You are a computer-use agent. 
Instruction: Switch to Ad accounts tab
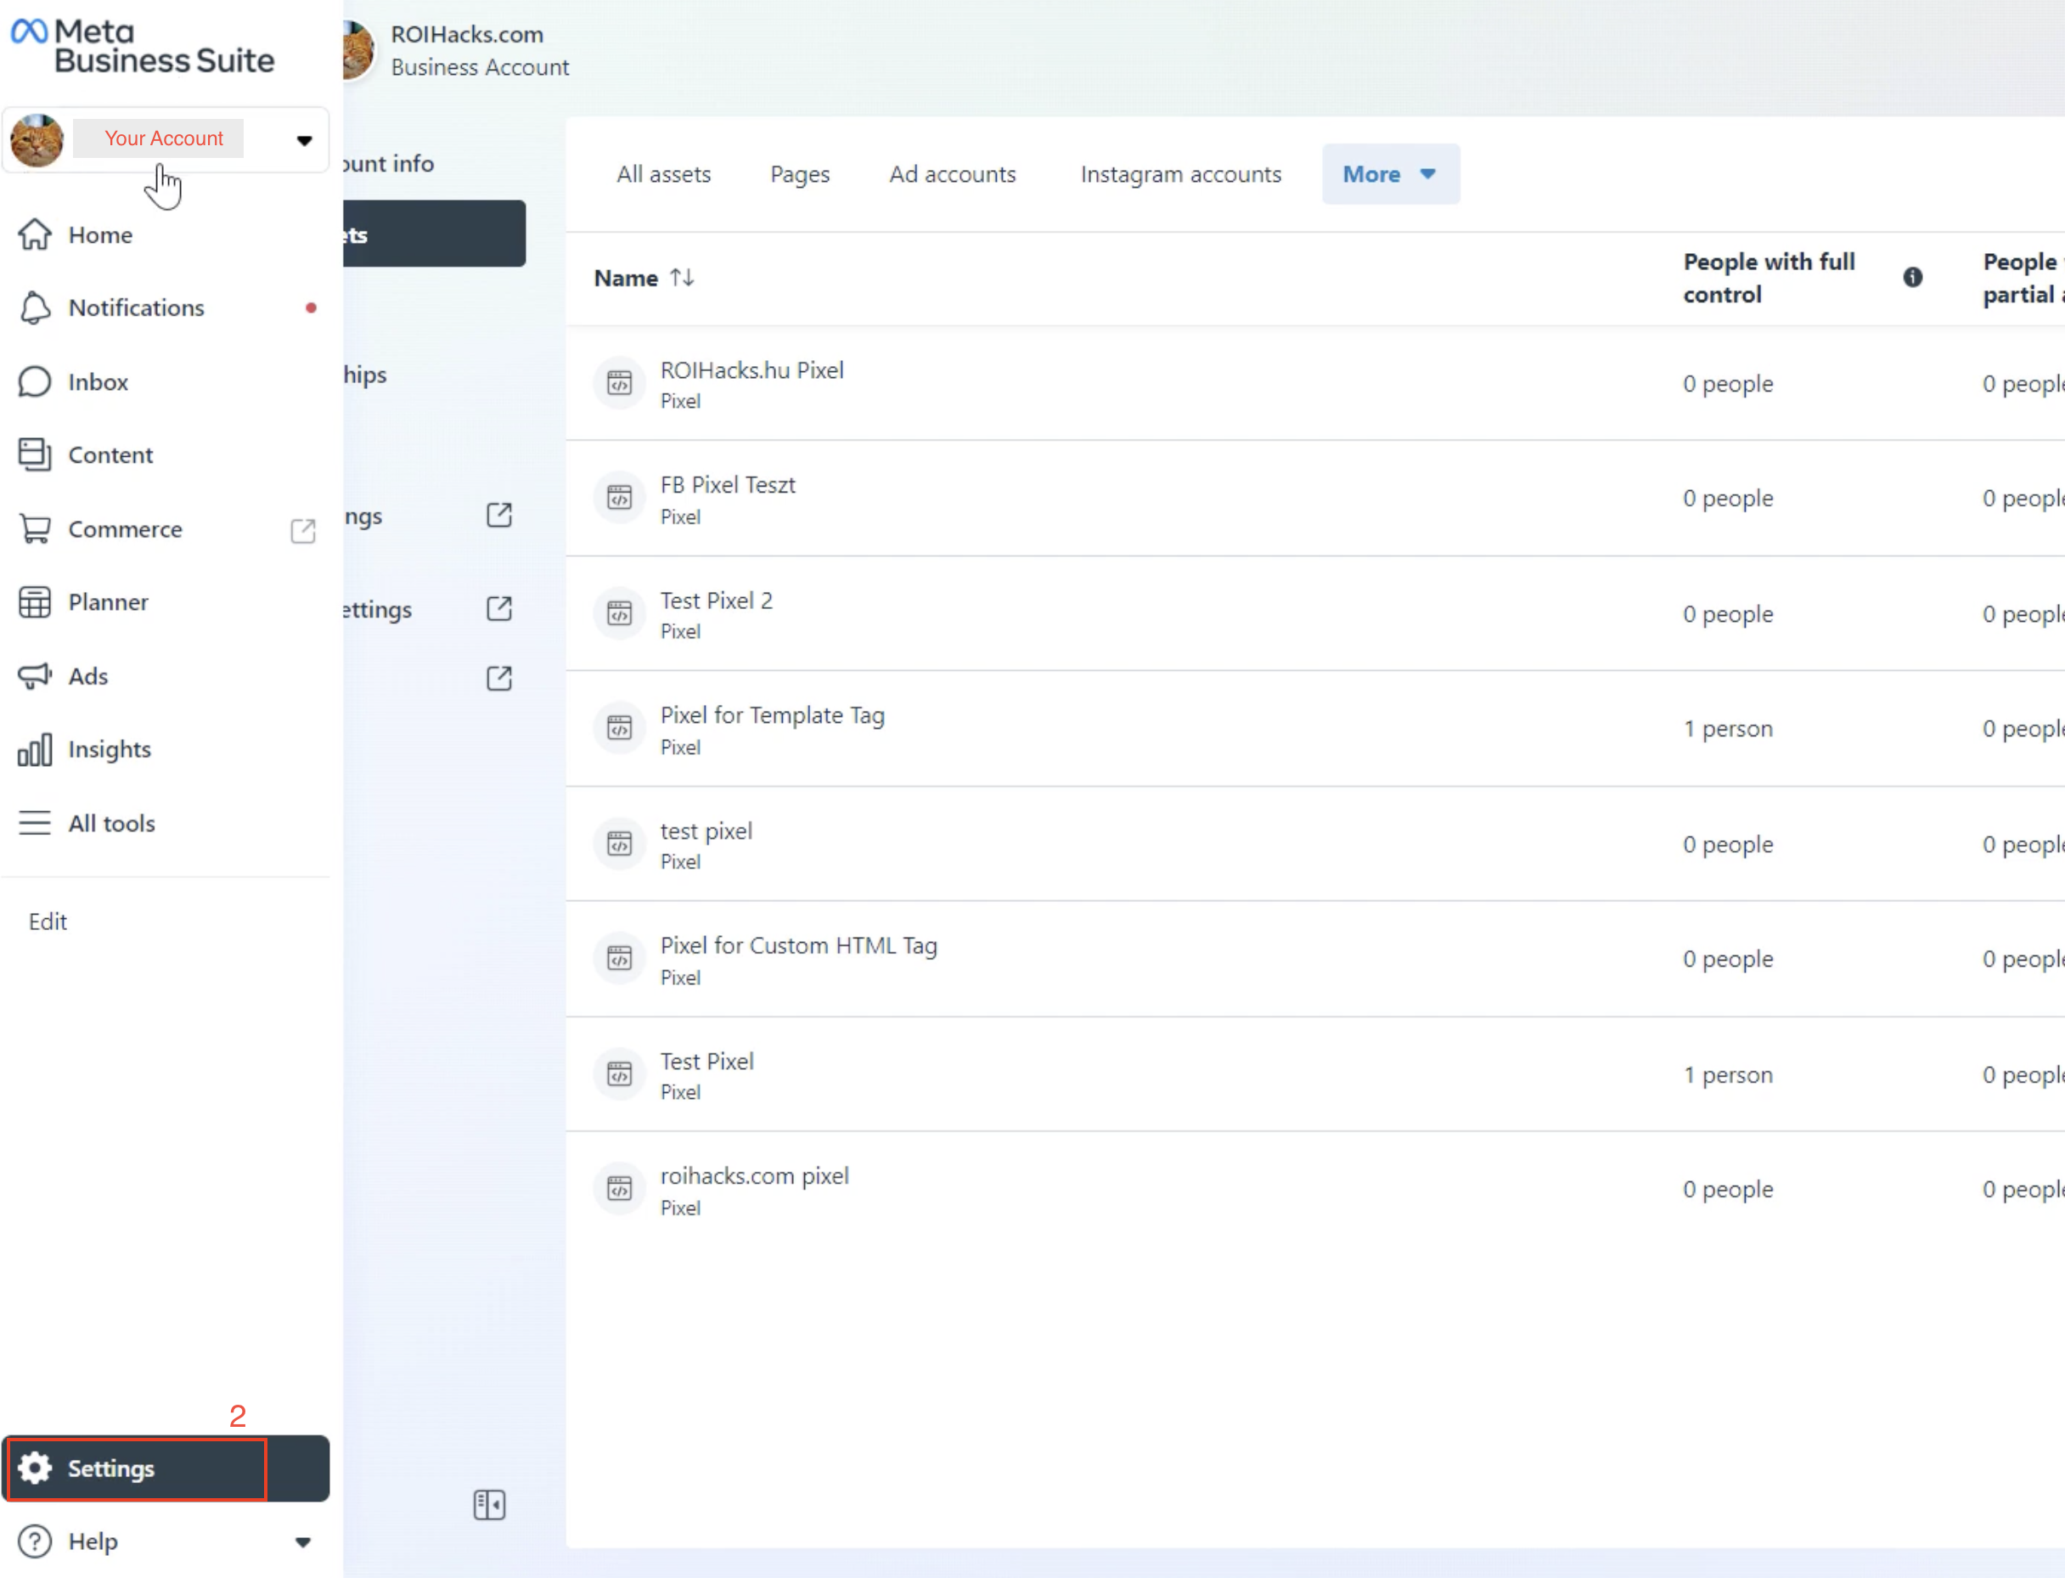point(952,174)
